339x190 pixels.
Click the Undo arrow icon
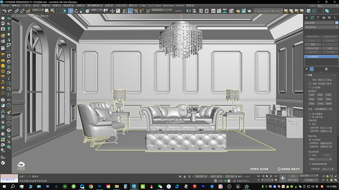point(5,11)
